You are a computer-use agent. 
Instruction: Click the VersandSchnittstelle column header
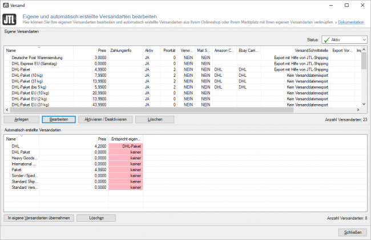pyautogui.click(x=296, y=51)
